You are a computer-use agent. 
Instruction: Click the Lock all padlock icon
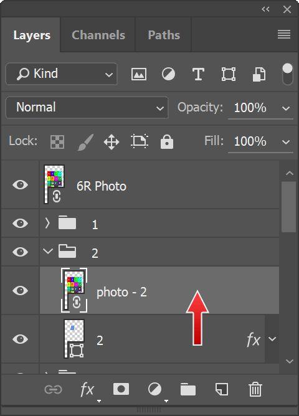point(167,141)
